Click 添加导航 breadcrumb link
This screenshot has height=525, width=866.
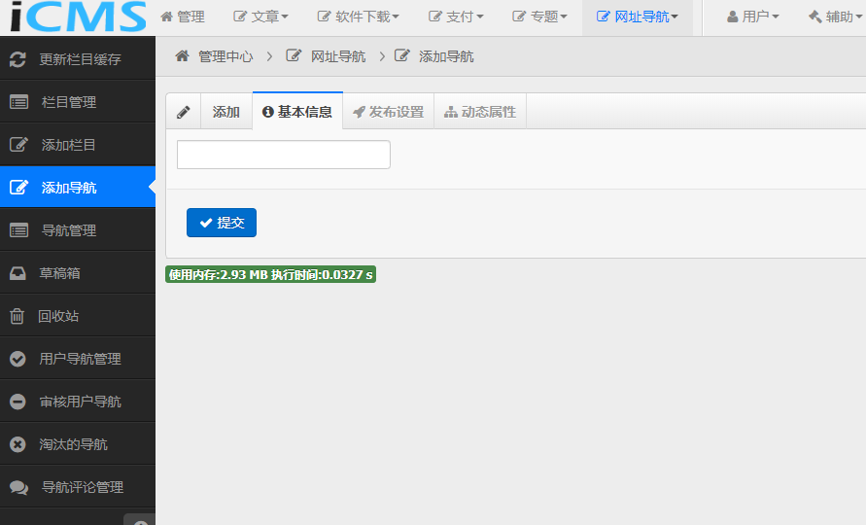click(x=446, y=56)
